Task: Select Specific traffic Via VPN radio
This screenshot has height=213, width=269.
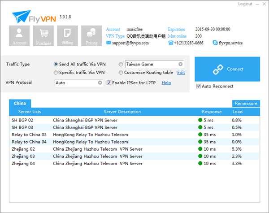Action: 56,73
